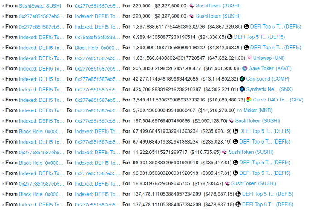The height and width of the screenshot is (211, 317).
Task: Click the ($61,901,930.08) value in AAVE row
Action: click(x=222, y=68)
